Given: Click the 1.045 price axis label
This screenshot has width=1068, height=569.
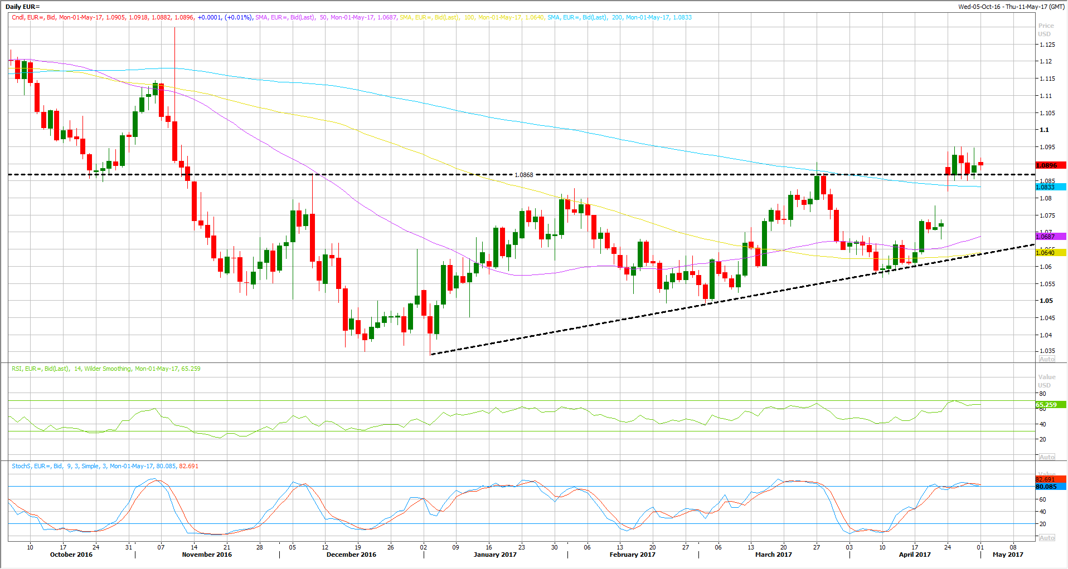Looking at the screenshot, I should coord(1047,318).
